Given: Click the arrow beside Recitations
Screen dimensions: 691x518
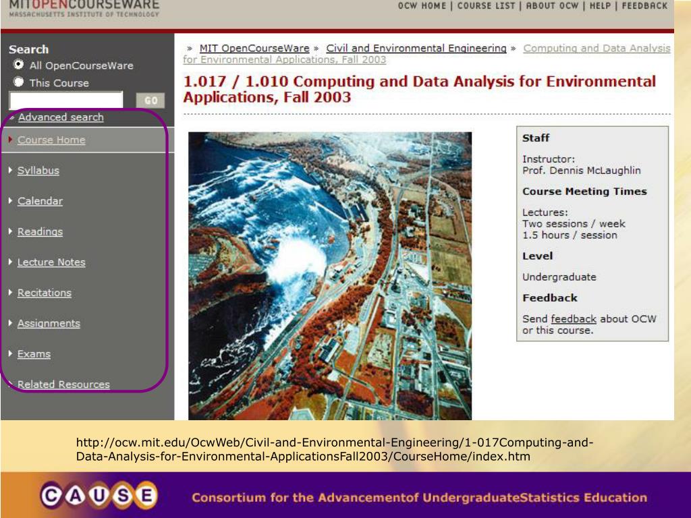Looking at the screenshot, I should [x=10, y=293].
